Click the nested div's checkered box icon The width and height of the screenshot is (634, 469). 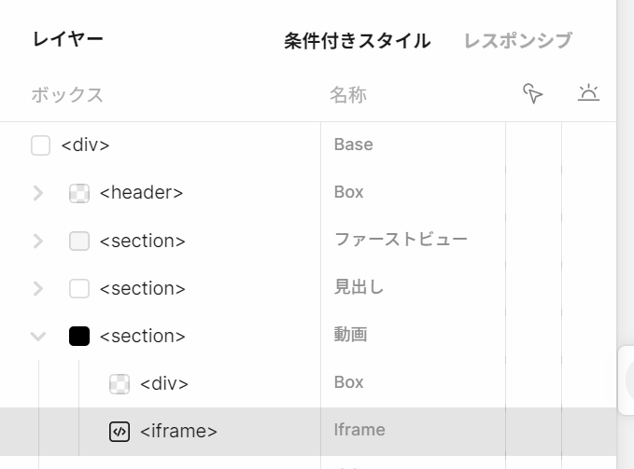point(120,383)
